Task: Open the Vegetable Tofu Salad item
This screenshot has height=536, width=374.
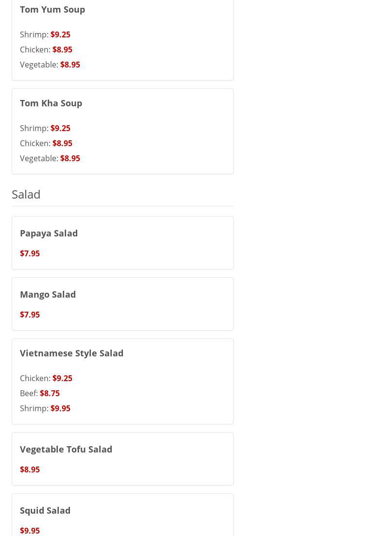Action: tap(66, 449)
